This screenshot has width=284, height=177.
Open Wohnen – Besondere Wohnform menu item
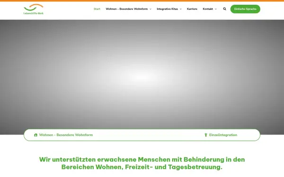click(126, 9)
